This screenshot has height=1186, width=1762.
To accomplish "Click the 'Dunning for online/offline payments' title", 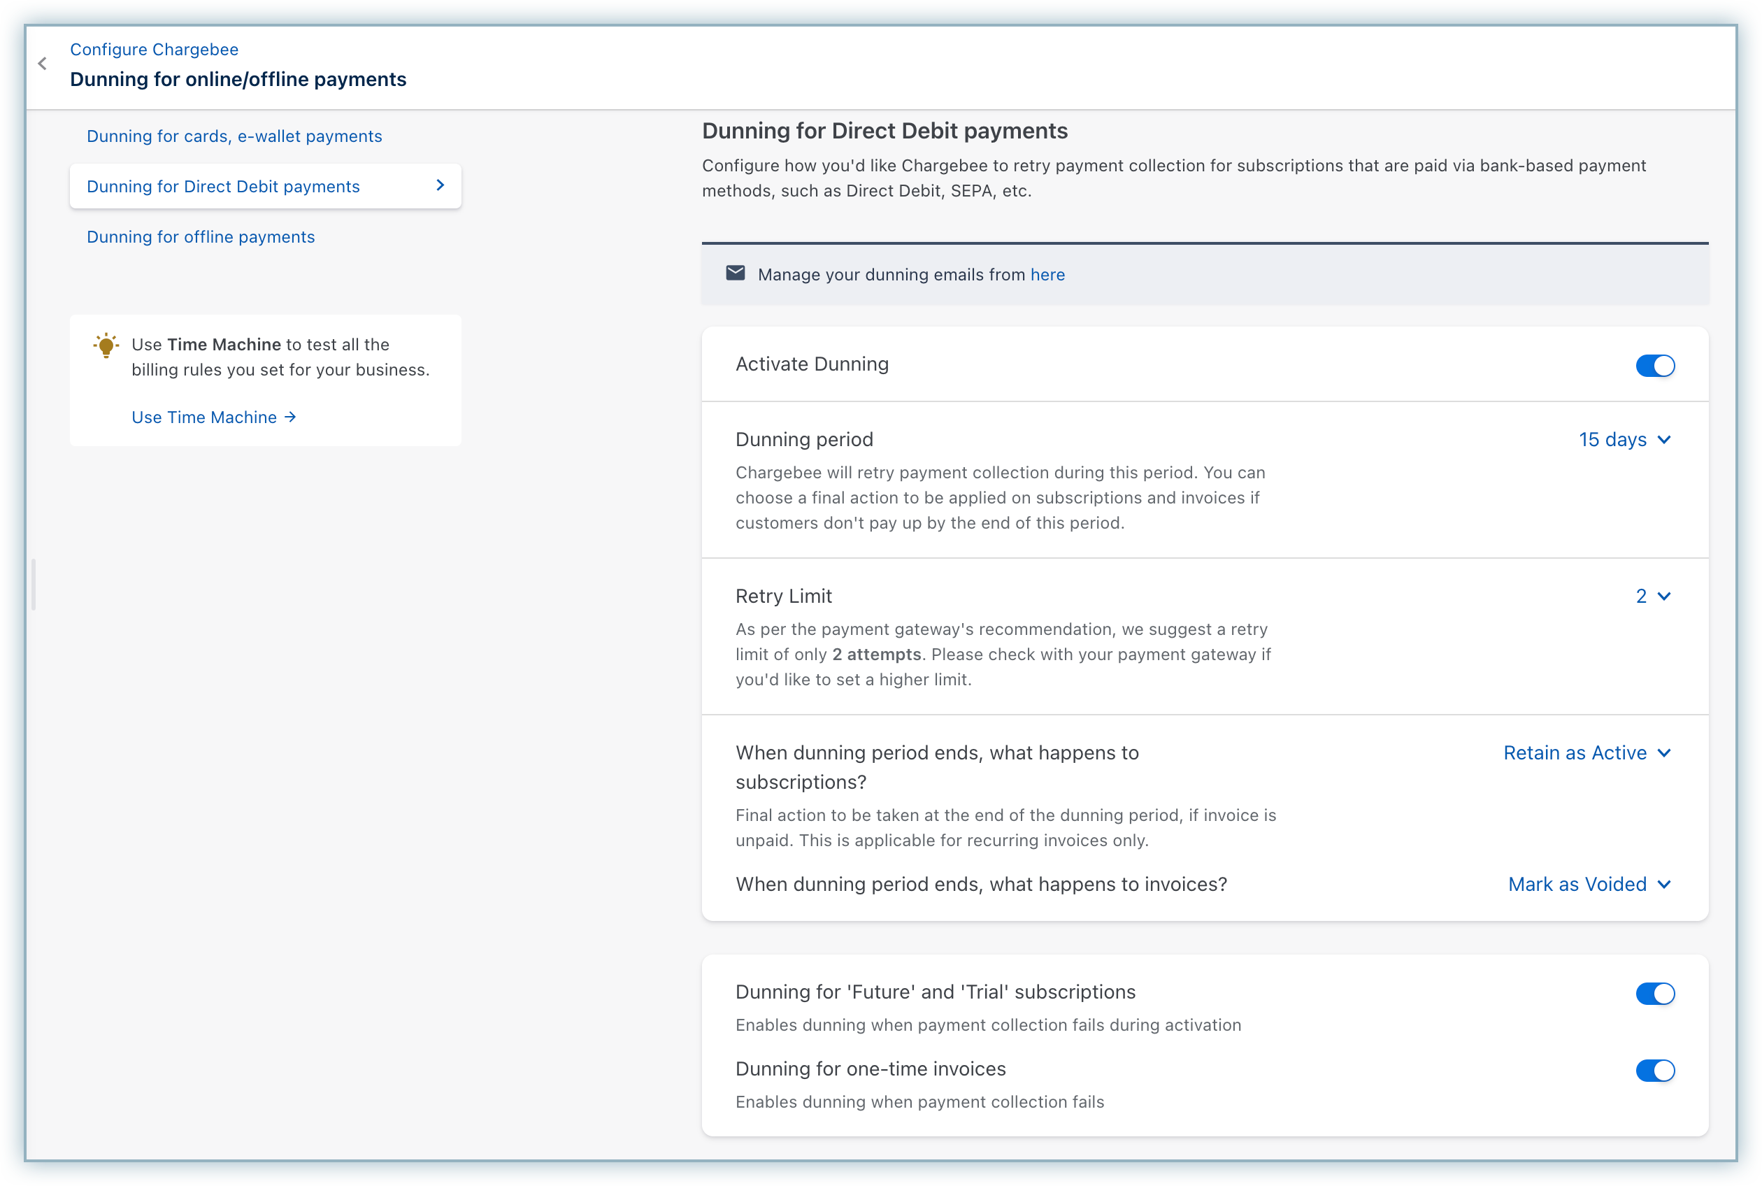I will (x=238, y=80).
